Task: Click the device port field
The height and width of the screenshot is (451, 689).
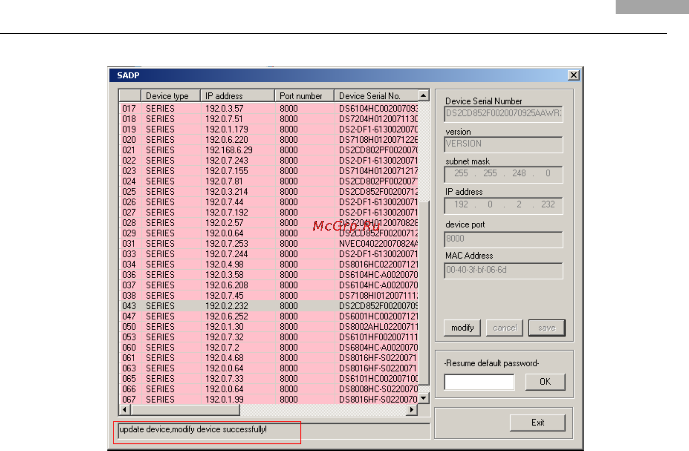Action: 503,239
